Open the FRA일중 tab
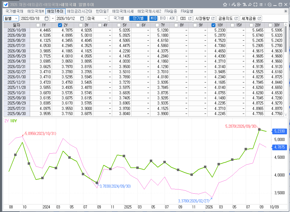Viewport: 290px width, 212px height. click(171, 11)
